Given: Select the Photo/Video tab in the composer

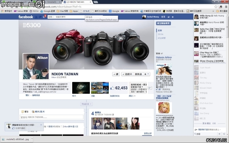Looking at the screenshot, I should (38, 112).
